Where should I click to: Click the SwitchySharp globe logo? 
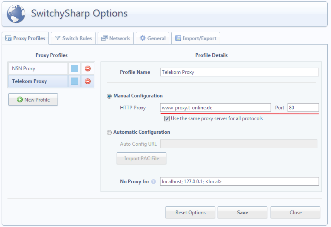16,14
